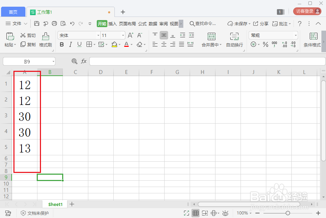
Task: Select the Format Painter (格式刷) tool
Action: 46,39
